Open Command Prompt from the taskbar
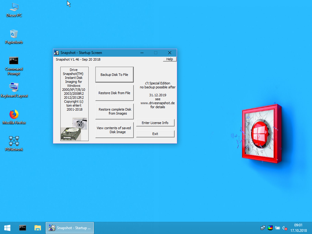Screen dimensions: 312x234 click(x=23, y=228)
